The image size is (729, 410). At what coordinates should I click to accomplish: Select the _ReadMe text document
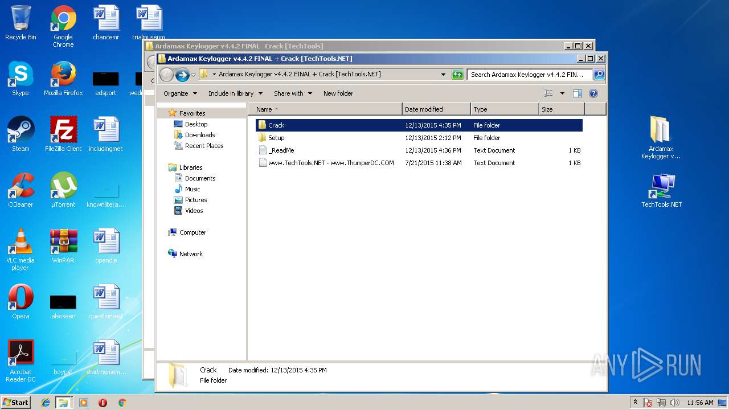419,150
